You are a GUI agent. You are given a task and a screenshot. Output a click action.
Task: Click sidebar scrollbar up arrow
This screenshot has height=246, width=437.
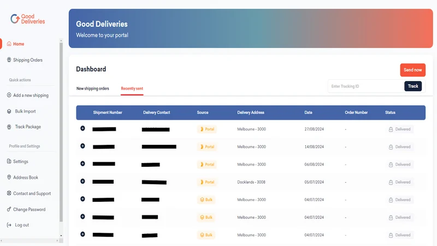coord(61,40)
